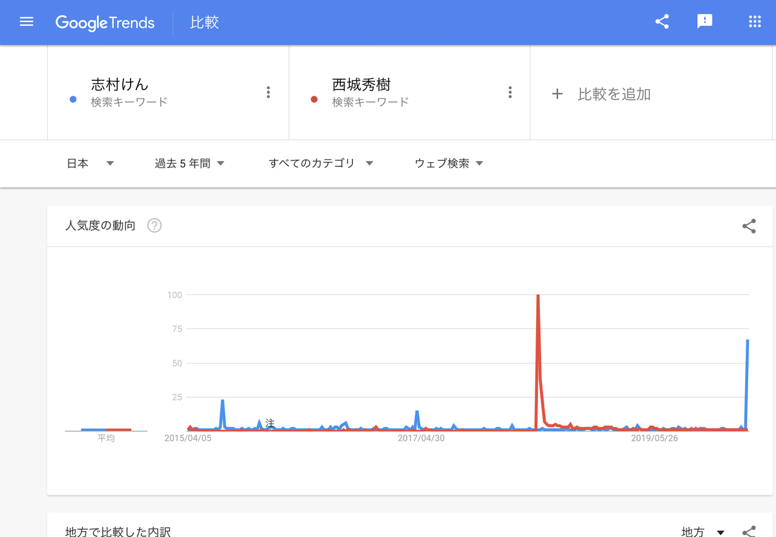
Task: Click the 比較 header label
Action: (x=204, y=23)
